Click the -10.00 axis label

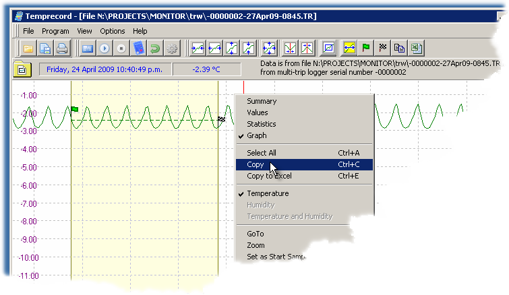(x=28, y=258)
